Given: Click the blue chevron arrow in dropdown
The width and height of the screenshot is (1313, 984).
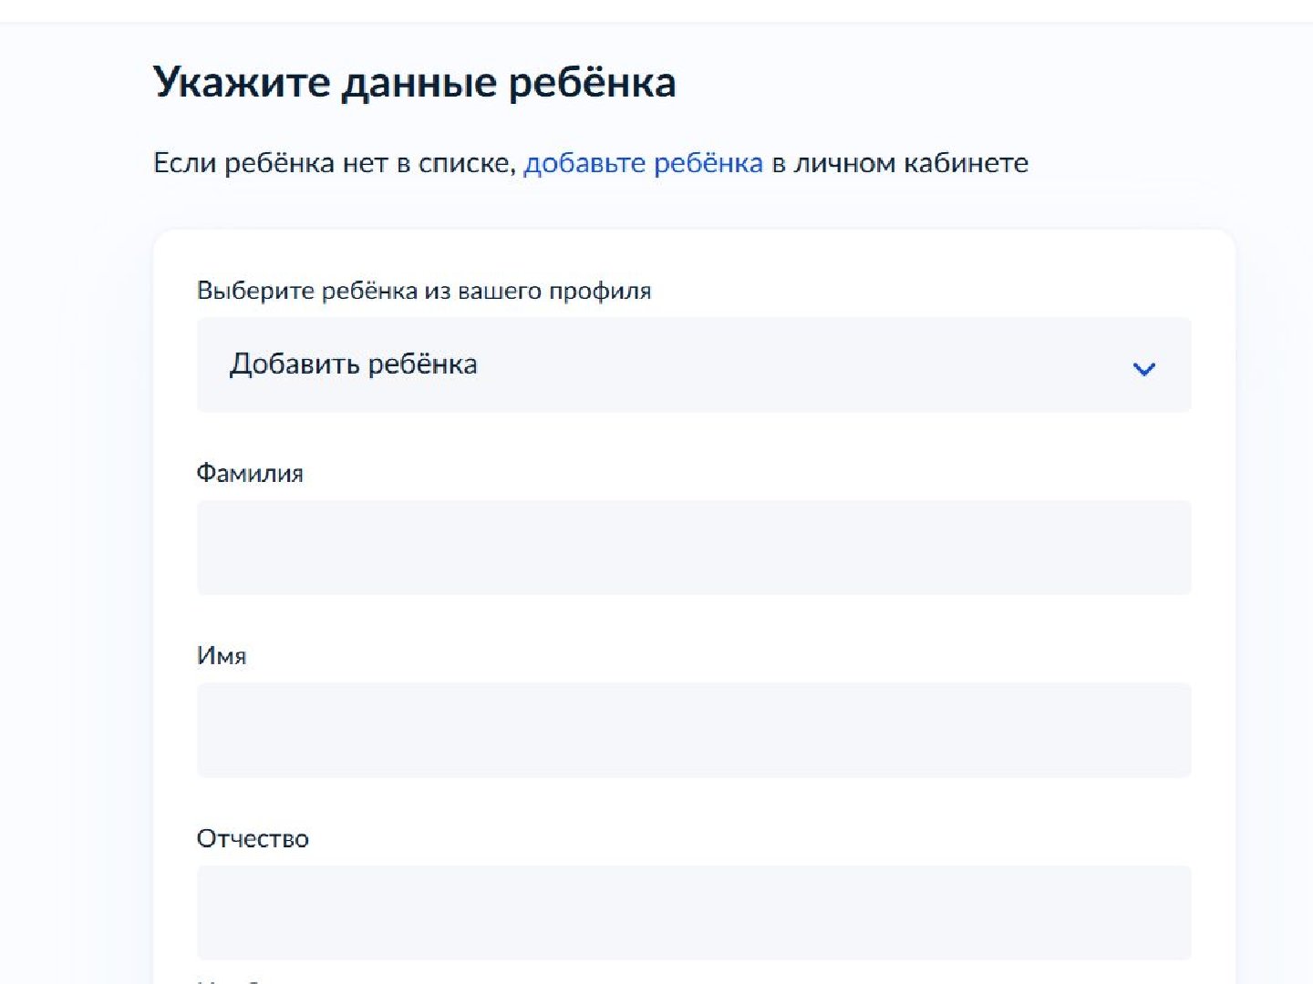Looking at the screenshot, I should pyautogui.click(x=1143, y=368).
